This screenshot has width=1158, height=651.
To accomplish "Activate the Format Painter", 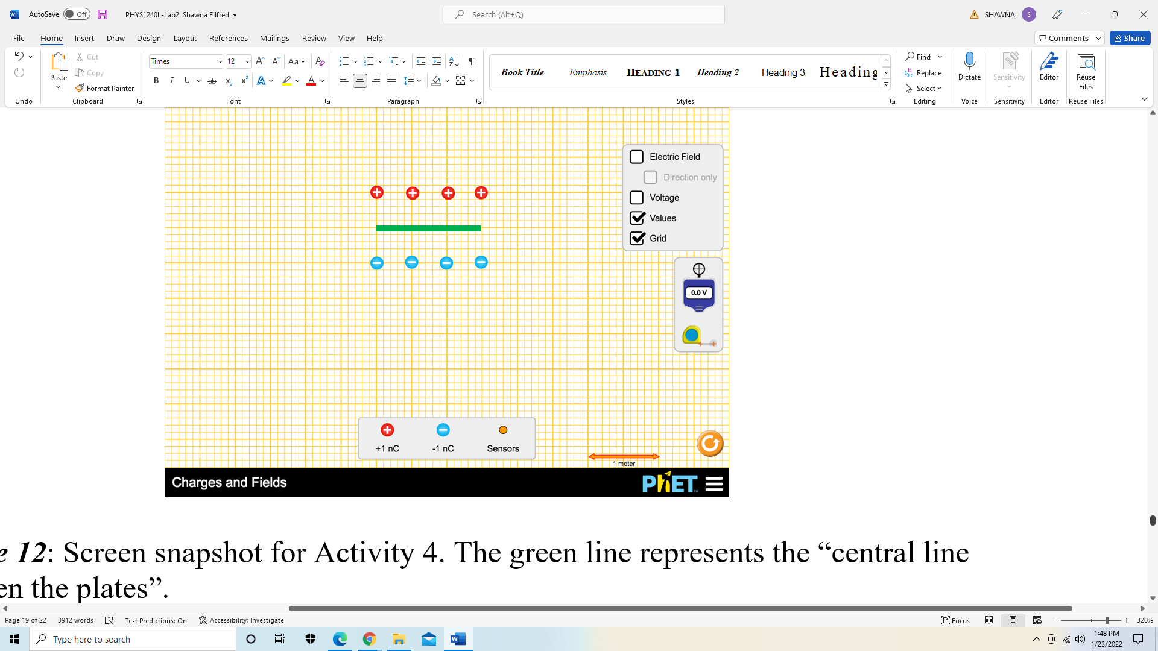I will pyautogui.click(x=105, y=88).
